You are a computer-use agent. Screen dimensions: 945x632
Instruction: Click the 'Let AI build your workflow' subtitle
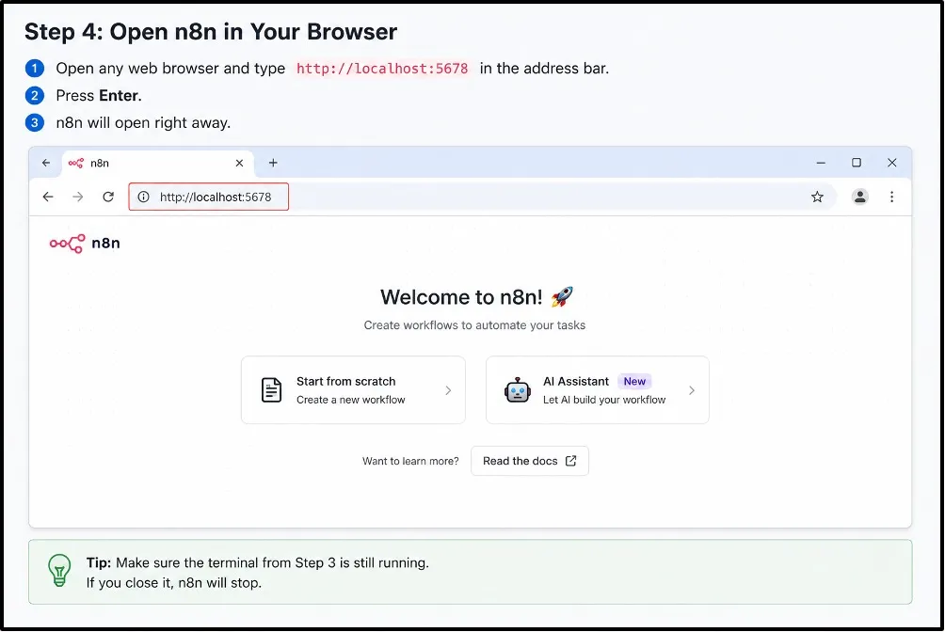[604, 400]
